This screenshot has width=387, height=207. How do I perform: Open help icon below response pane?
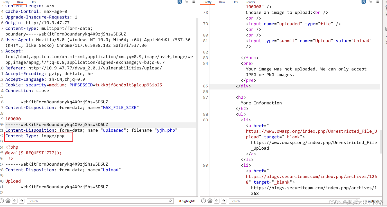[204, 201]
